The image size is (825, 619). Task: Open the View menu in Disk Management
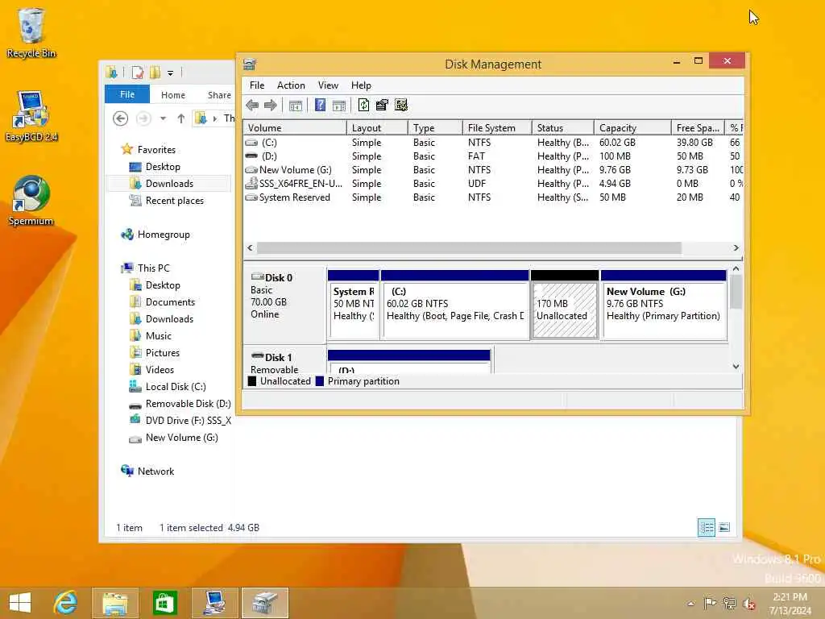328,85
